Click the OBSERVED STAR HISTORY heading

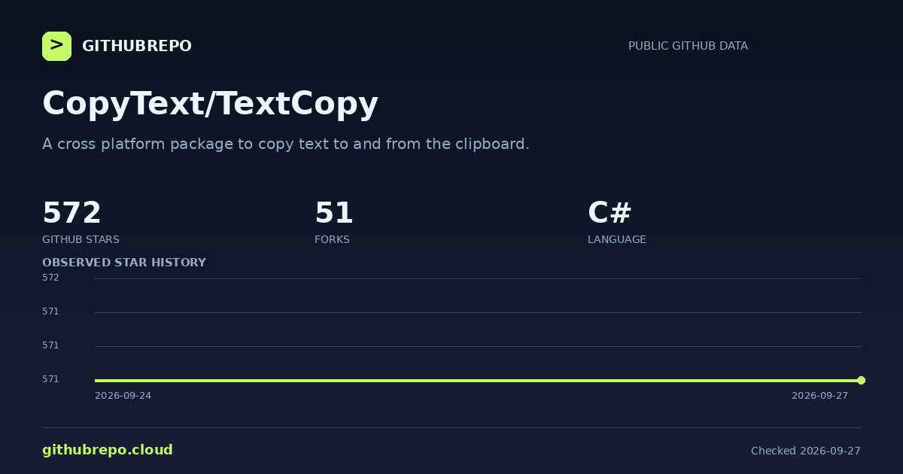point(124,263)
